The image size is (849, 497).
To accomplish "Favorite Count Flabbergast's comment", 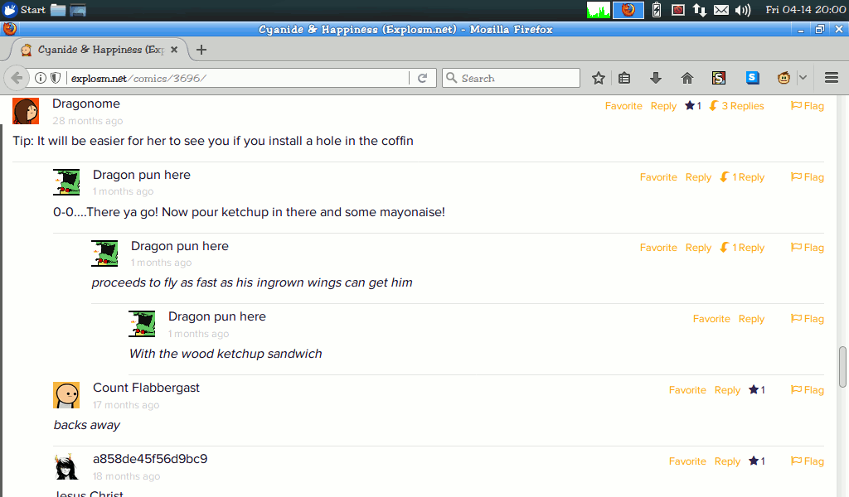I will coord(687,390).
